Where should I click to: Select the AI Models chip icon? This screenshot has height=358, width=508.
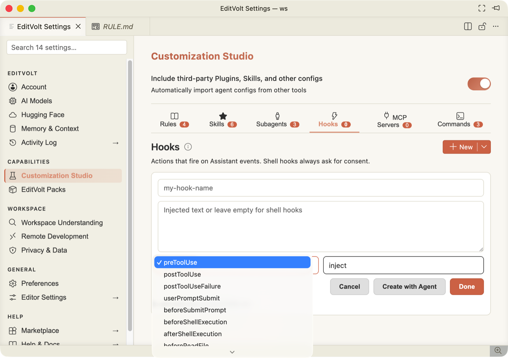pos(13,101)
